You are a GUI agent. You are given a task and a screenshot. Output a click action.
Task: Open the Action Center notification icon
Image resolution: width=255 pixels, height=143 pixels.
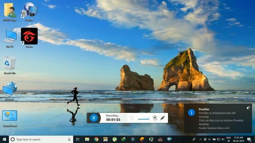249,139
